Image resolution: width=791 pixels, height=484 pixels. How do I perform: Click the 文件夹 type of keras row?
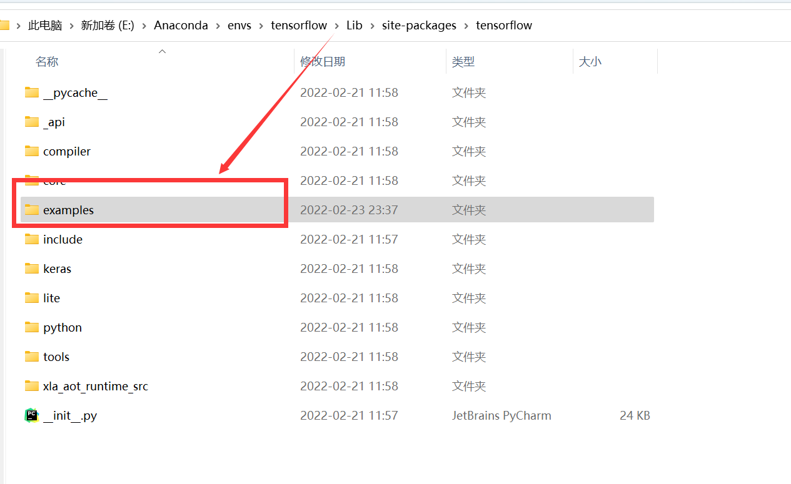[x=469, y=269]
